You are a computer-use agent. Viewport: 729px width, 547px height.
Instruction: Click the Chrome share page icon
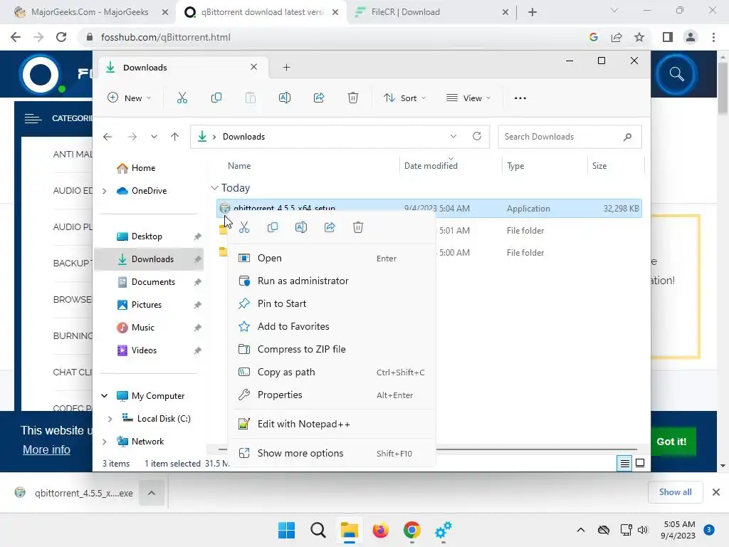click(617, 37)
